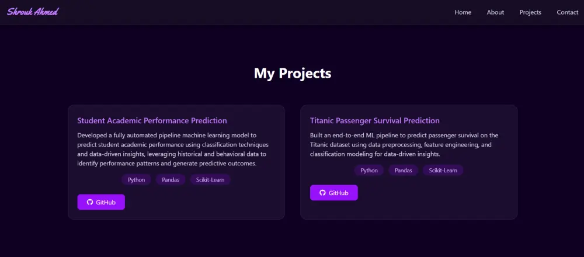Open the Contact nav link
The height and width of the screenshot is (257, 584).
[x=567, y=12]
